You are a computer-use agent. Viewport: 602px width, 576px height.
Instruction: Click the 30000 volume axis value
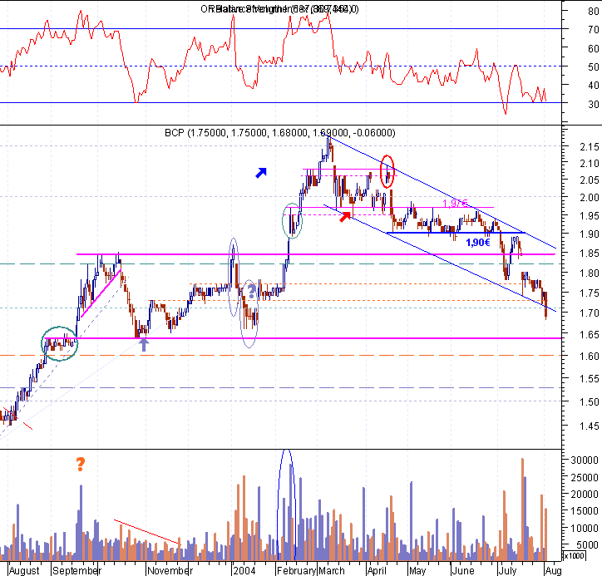585,460
